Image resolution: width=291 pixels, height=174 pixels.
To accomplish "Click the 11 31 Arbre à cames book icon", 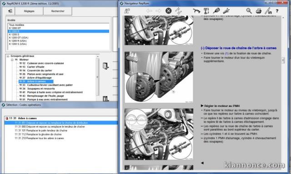I will (7, 118).
